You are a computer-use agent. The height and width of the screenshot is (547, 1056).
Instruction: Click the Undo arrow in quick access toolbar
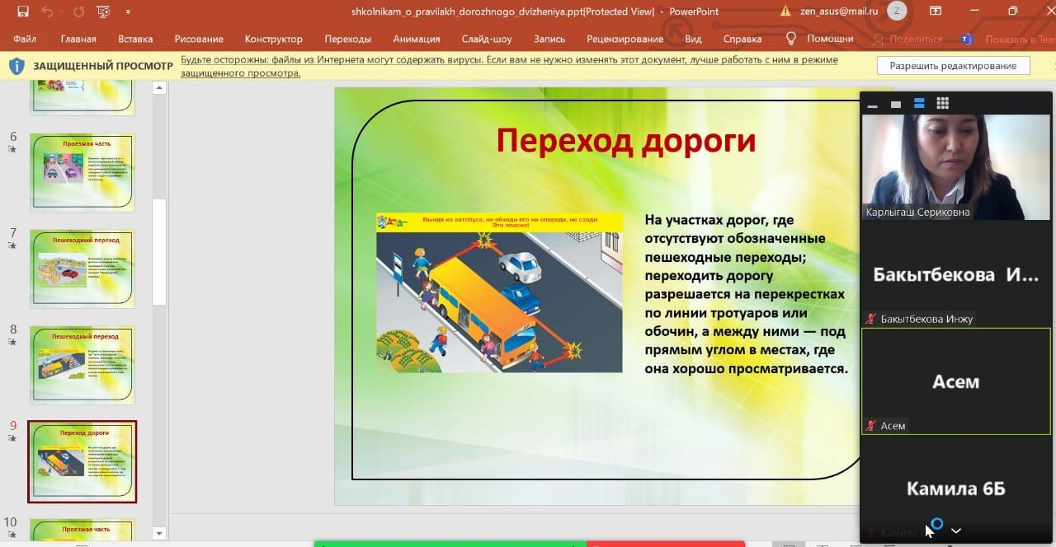[48, 12]
